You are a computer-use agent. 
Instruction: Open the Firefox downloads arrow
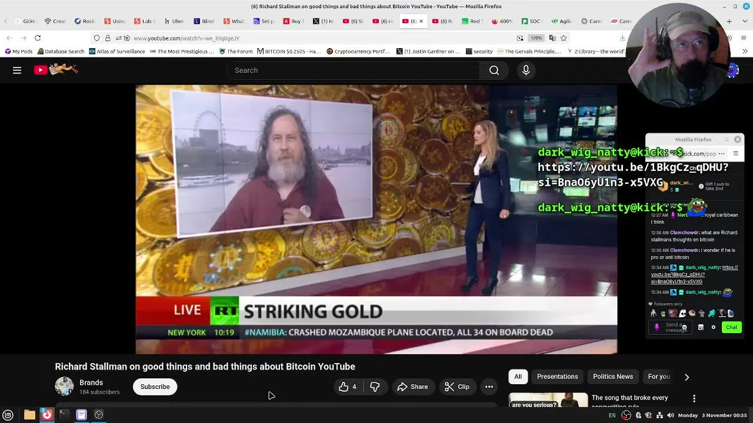point(622,38)
